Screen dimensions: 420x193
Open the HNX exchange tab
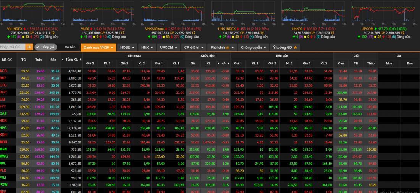click(147, 48)
